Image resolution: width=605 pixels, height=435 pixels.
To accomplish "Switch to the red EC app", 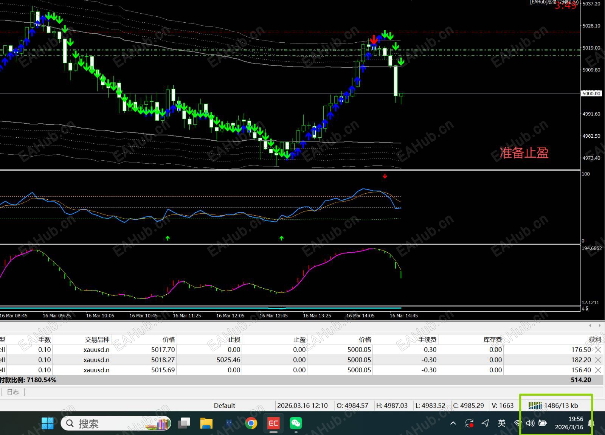I will [273, 423].
